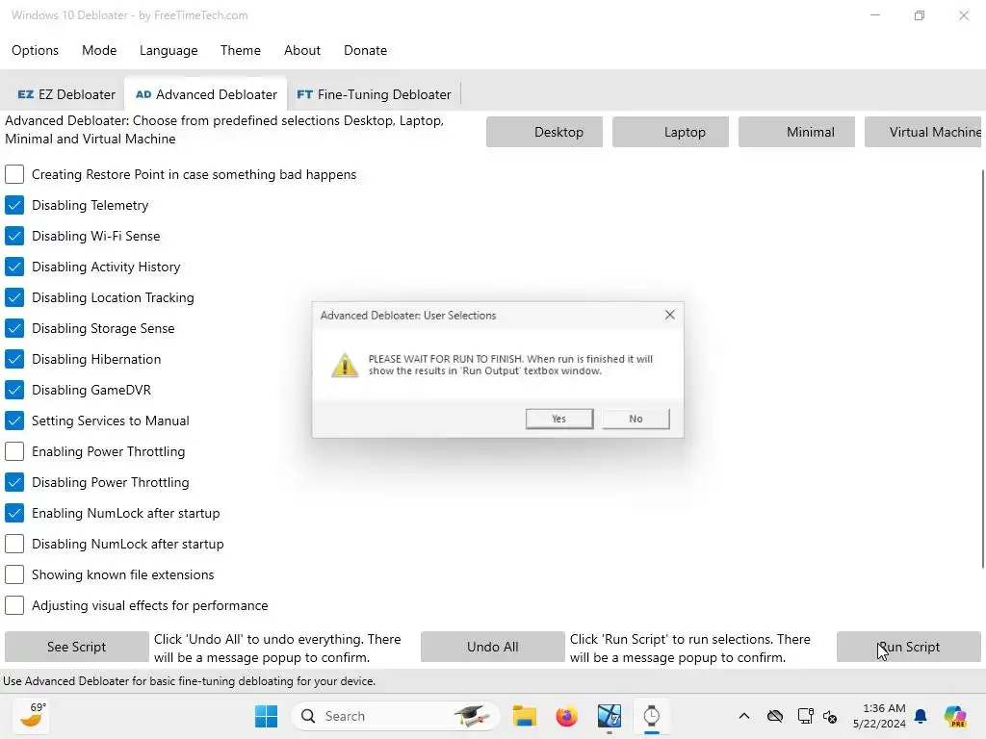Open the notifications bell icon
The width and height of the screenshot is (986, 739).
click(921, 716)
